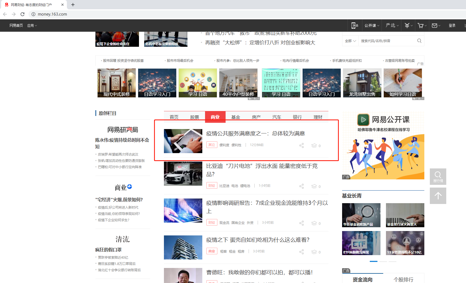
Task: Open 网易首页 in the top bar
Action: (x=16, y=25)
